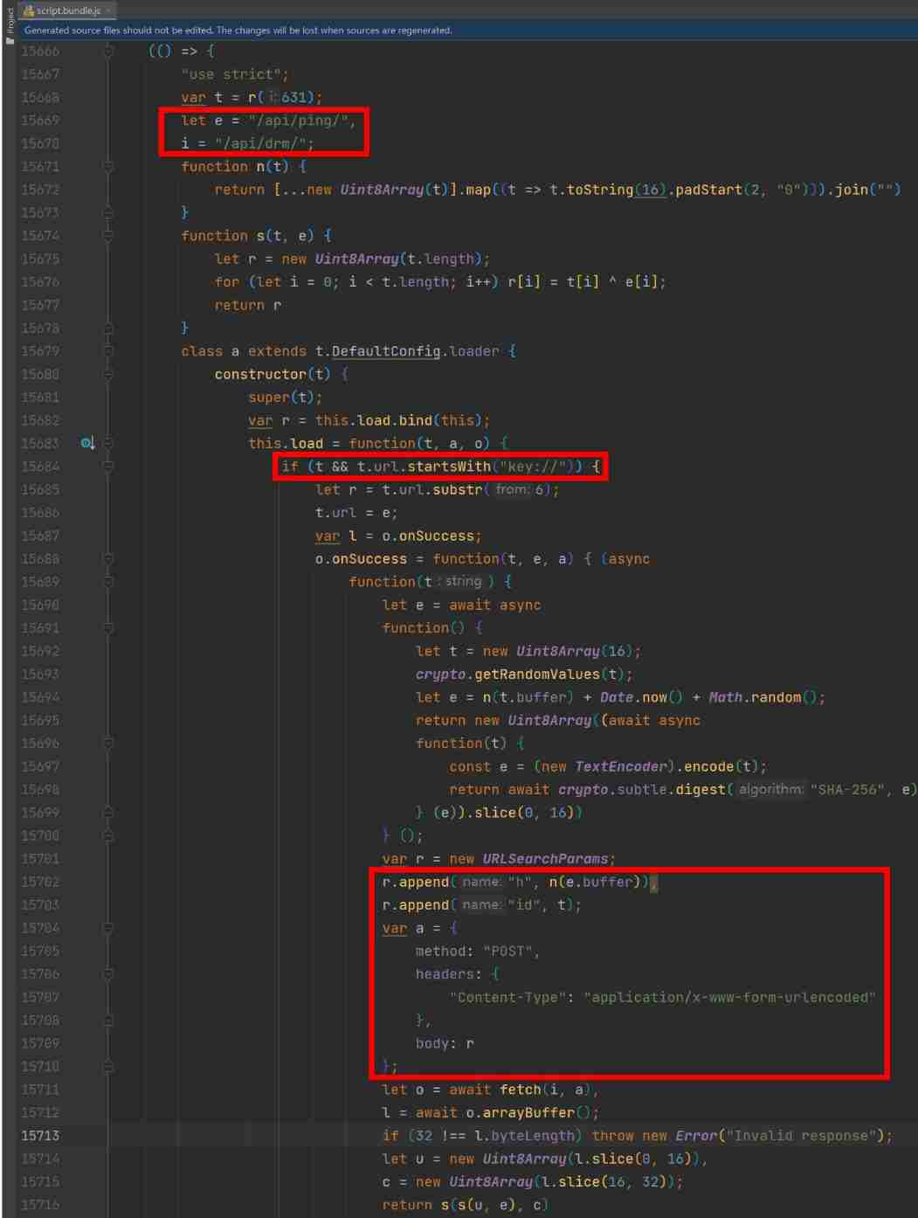Click the JS file icon on script.bundle.js tab
The width and height of the screenshot is (918, 1218).
click(x=29, y=10)
